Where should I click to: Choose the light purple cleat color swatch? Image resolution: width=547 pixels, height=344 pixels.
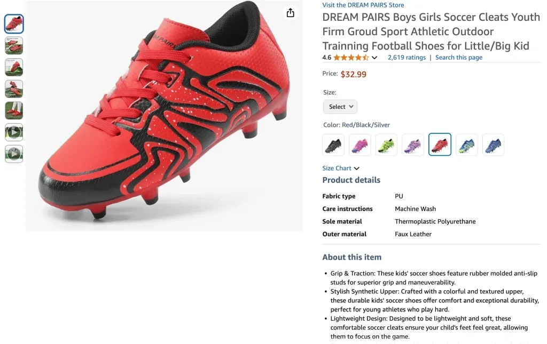coord(413,145)
